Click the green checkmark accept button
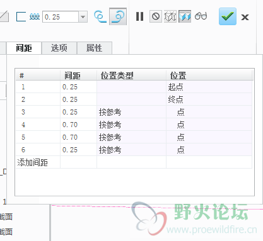Image resolution: width=263 pixels, height=241 pixels. click(228, 16)
